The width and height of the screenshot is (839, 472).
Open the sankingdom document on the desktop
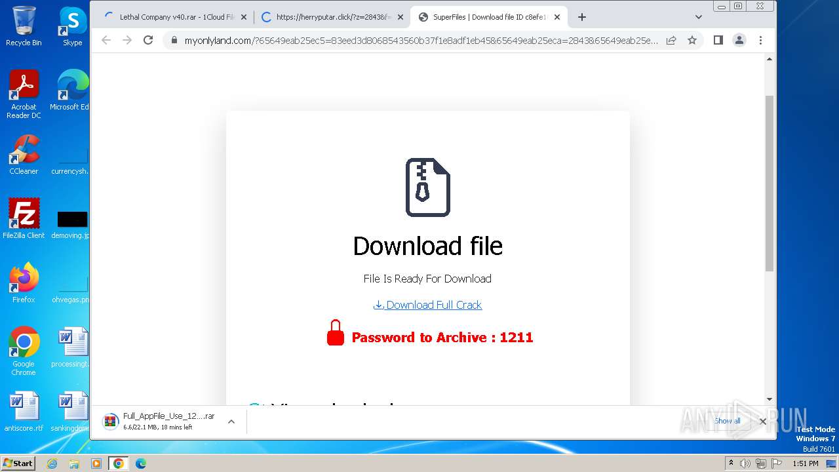coord(71,412)
